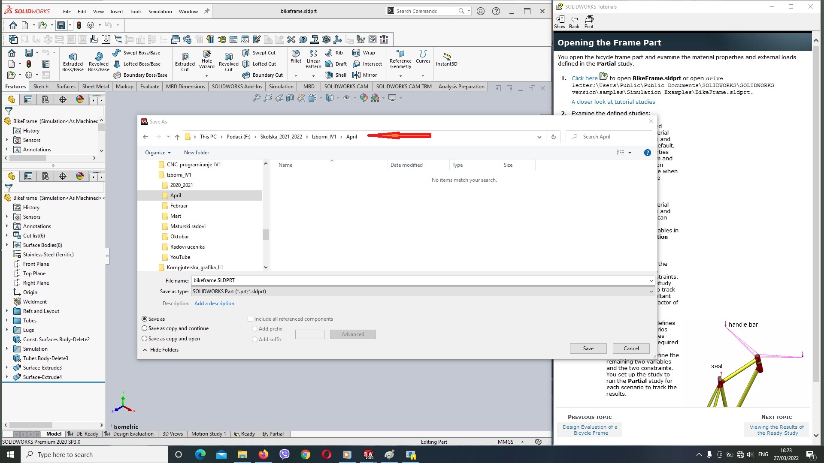824x463 pixels.
Task: Select the Rib feature tool
Action: coord(334,53)
